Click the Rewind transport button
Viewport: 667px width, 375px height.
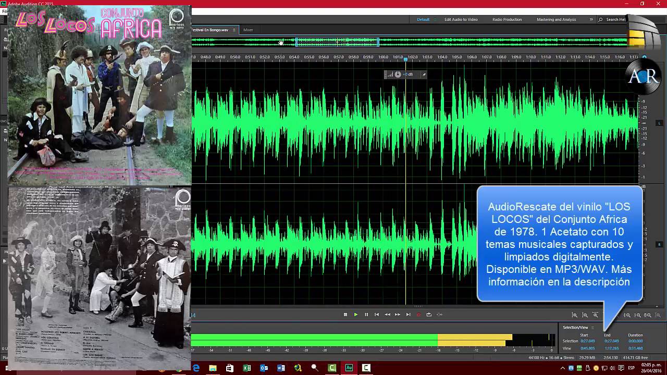point(387,315)
